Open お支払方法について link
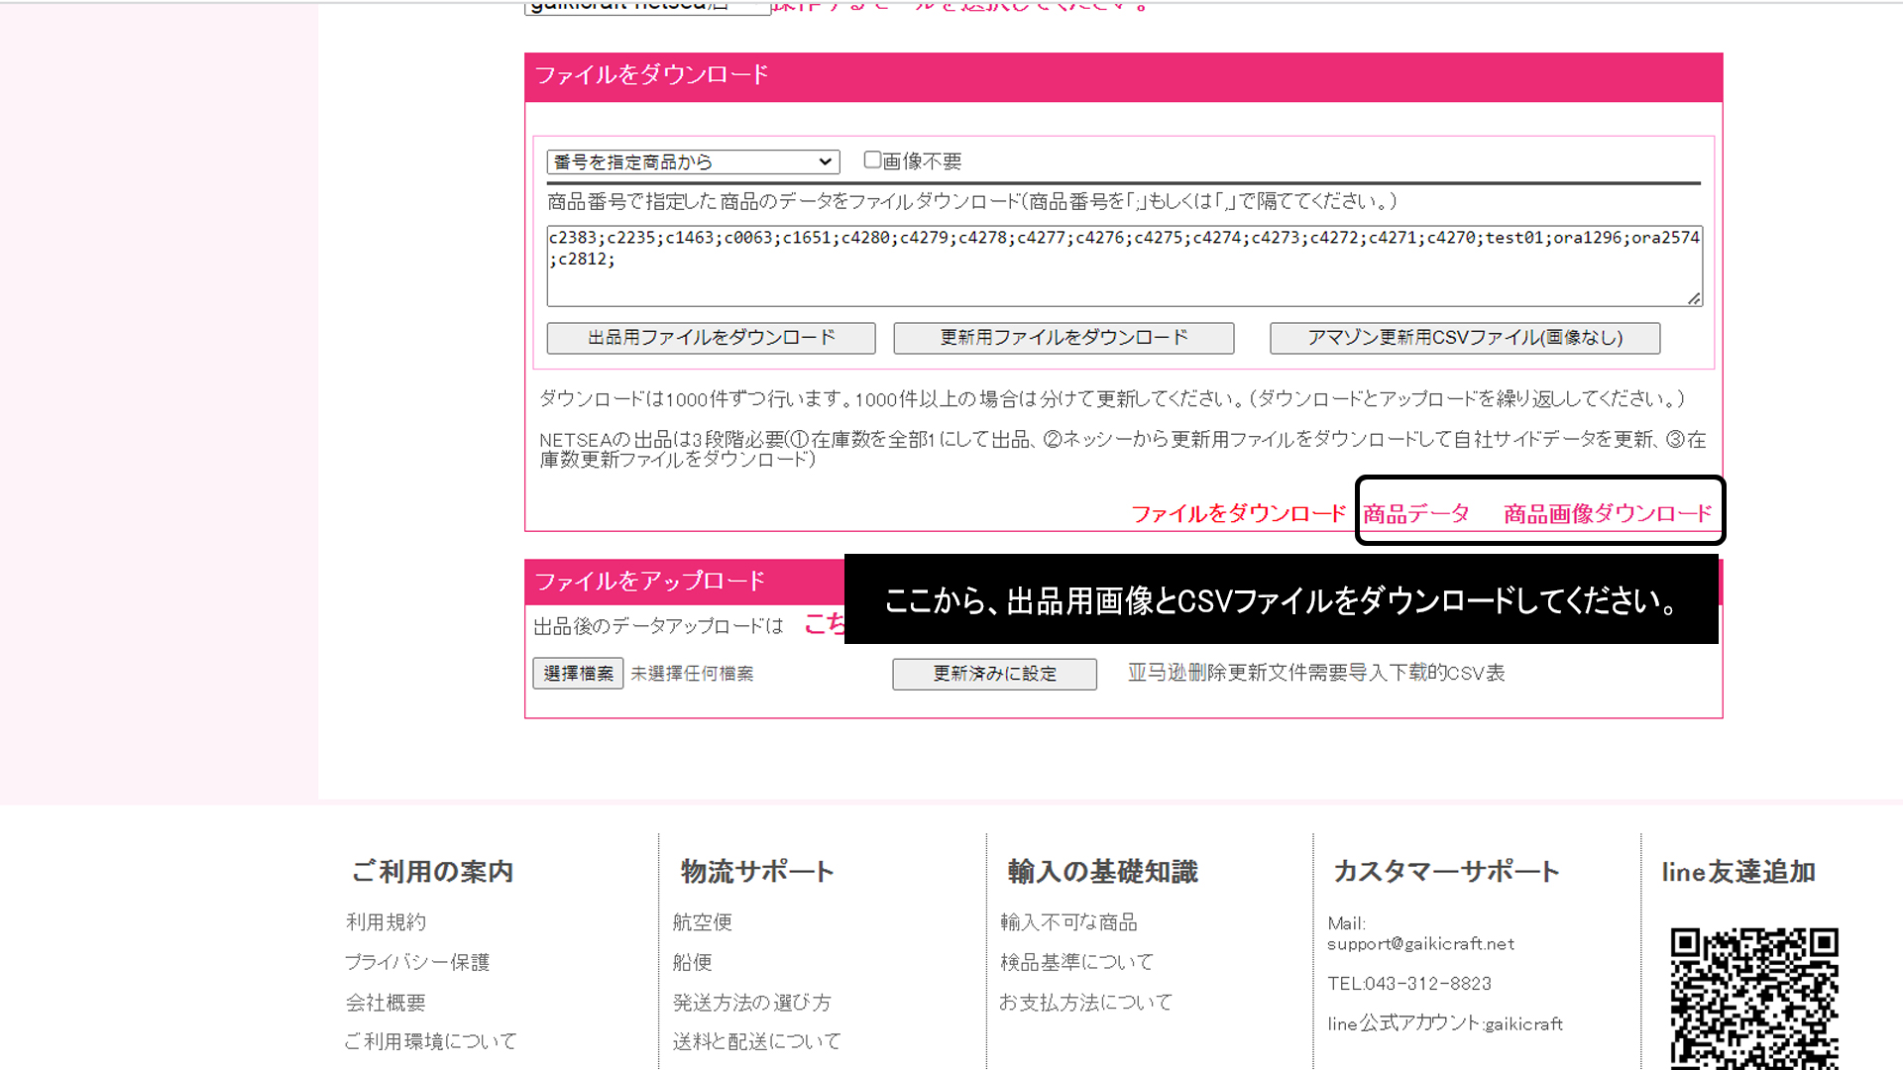1903x1070 pixels. [1085, 1003]
